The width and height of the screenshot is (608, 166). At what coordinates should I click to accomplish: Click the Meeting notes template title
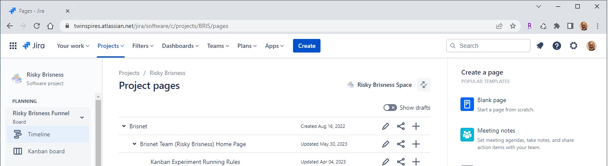coord(496,131)
